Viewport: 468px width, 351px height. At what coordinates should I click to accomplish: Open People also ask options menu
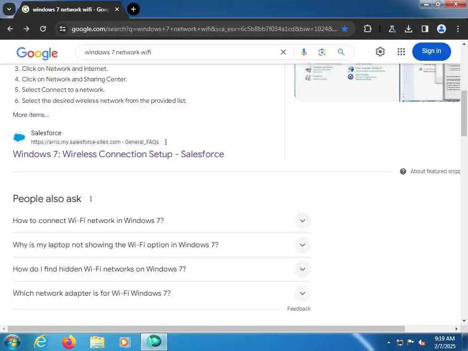tap(91, 199)
